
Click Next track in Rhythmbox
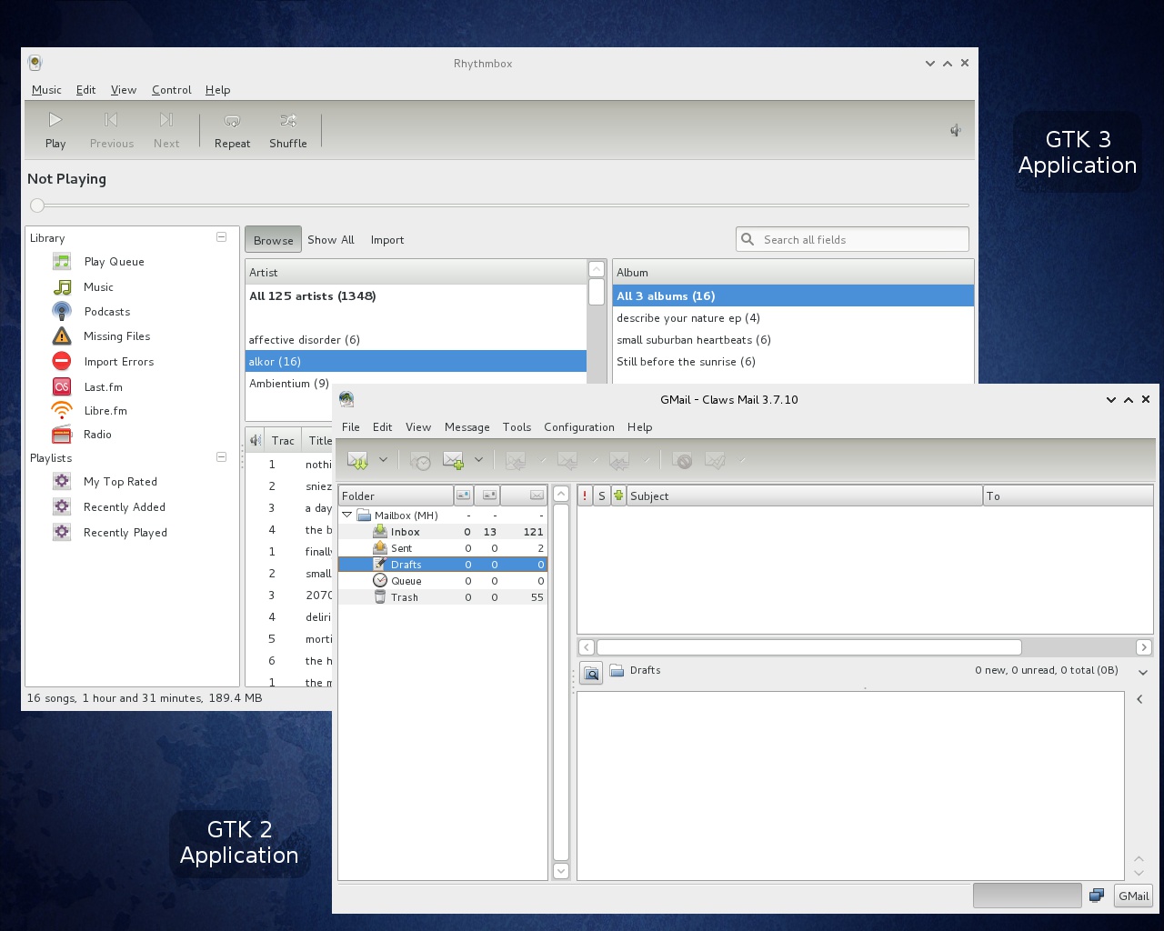[166, 130]
